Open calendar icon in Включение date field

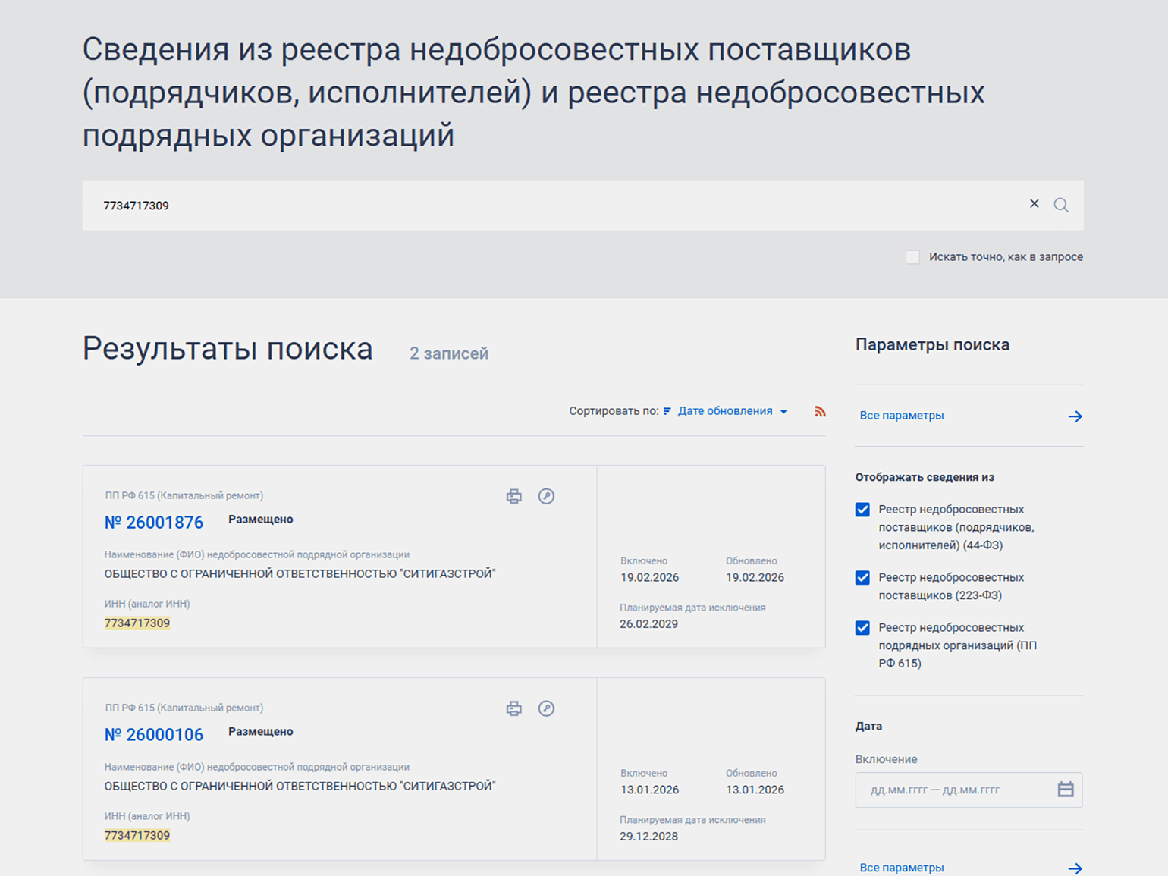coord(1066,790)
